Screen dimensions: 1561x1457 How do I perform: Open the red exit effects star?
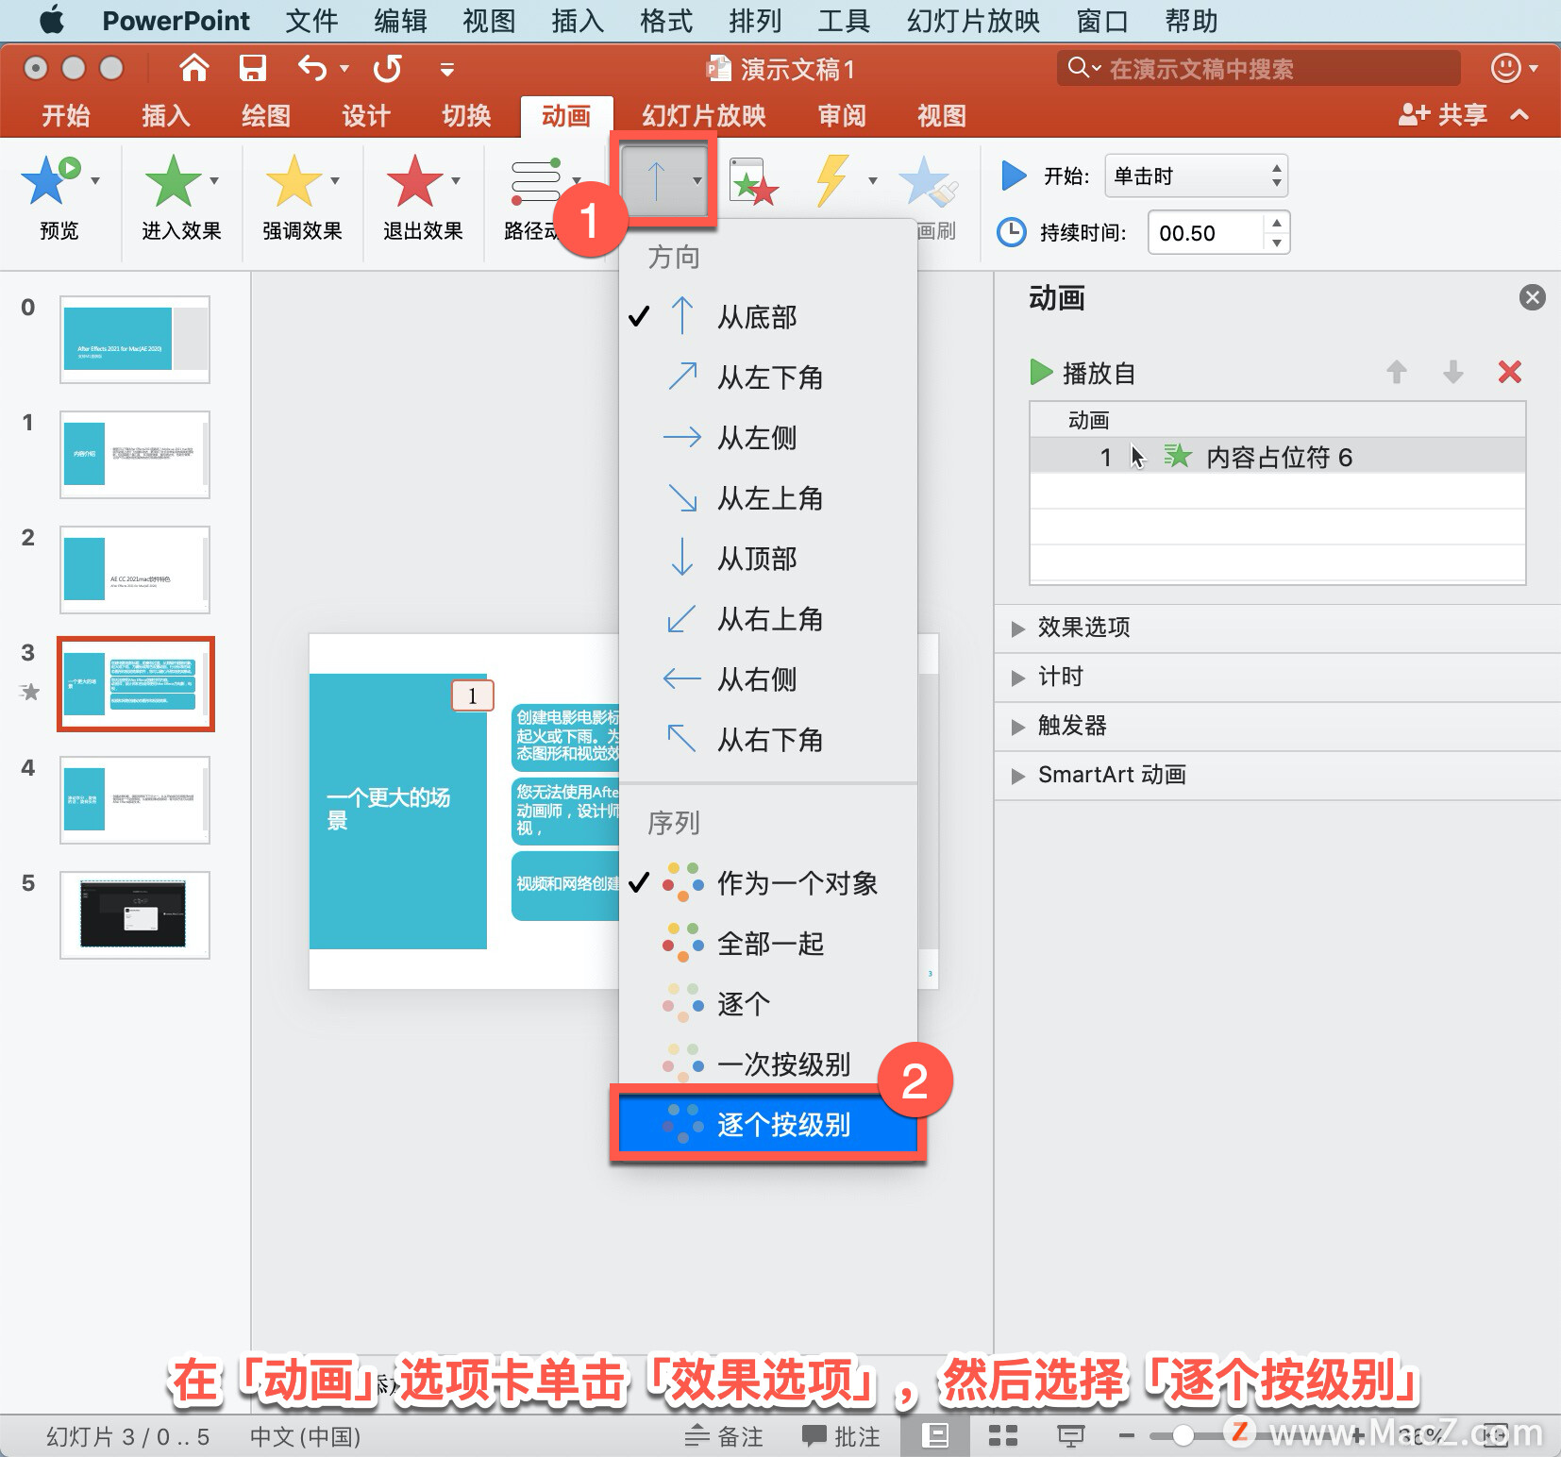coord(414,180)
